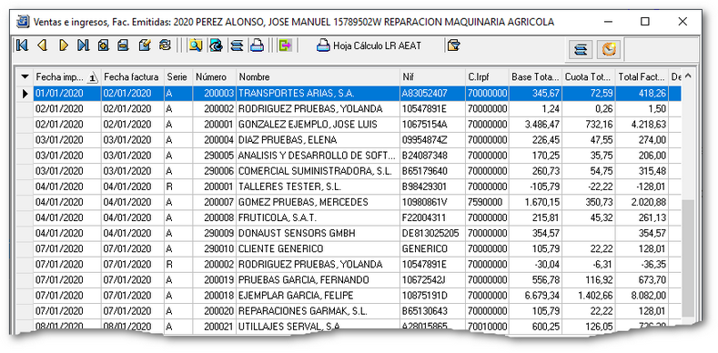Add a new record with the insert icon

103,45
